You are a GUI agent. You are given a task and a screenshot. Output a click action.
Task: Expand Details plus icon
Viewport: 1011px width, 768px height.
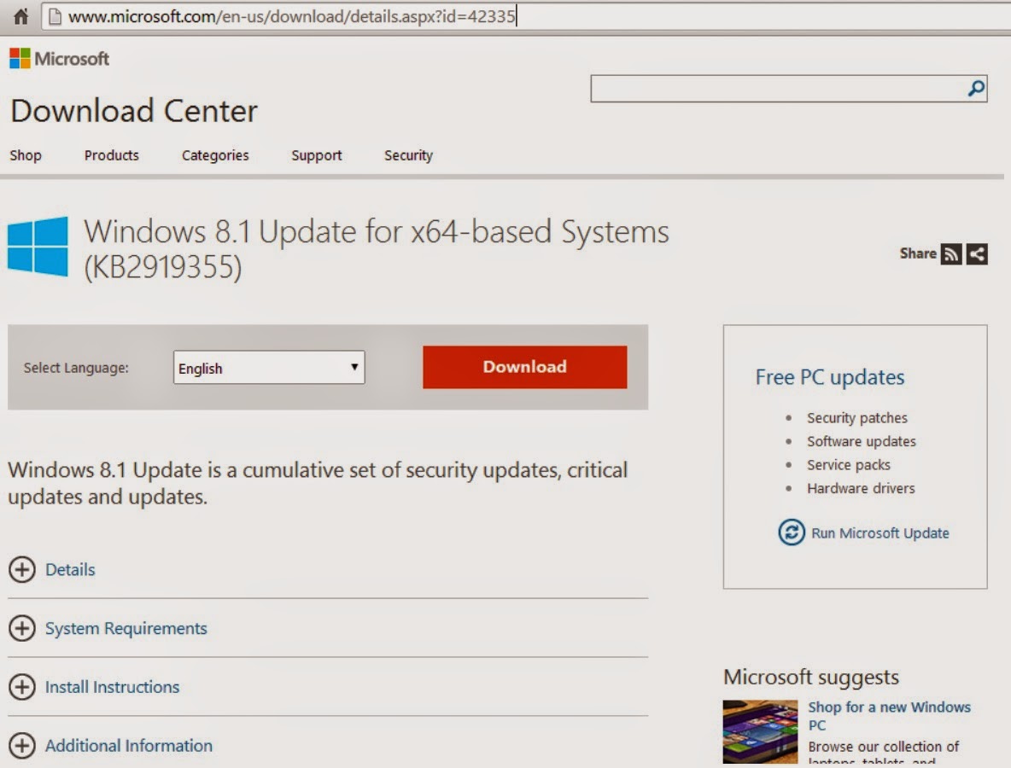tap(22, 569)
